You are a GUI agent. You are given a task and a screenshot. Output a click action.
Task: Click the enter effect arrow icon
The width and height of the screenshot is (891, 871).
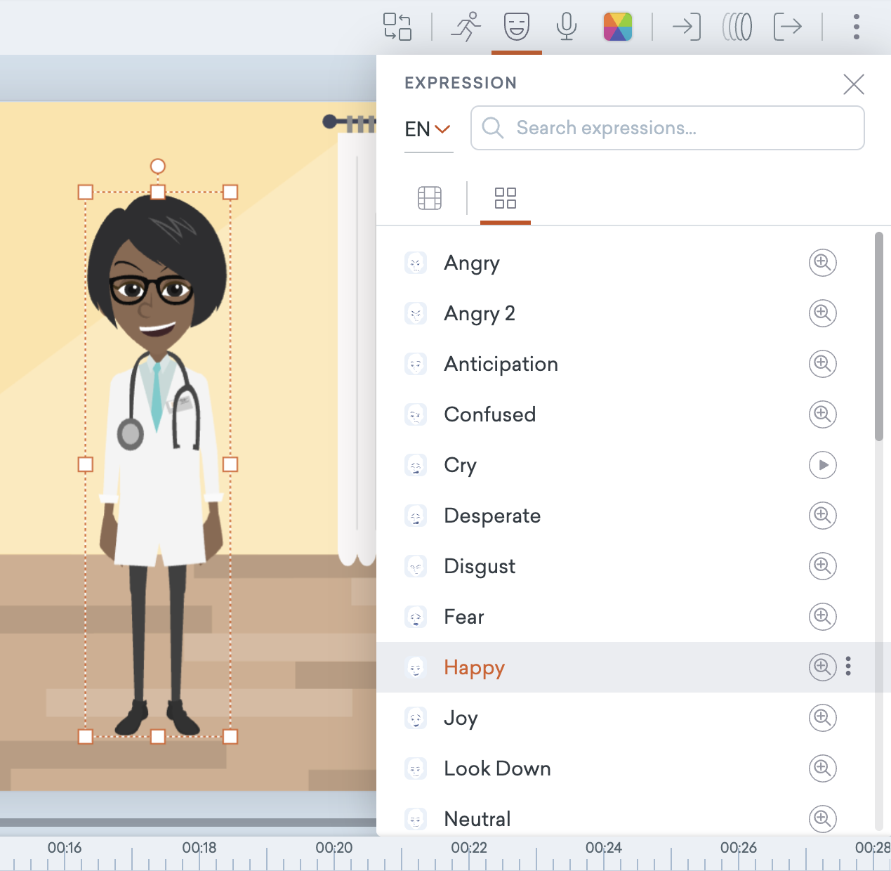[686, 27]
